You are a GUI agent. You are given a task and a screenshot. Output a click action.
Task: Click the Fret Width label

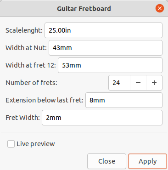pos(22,118)
